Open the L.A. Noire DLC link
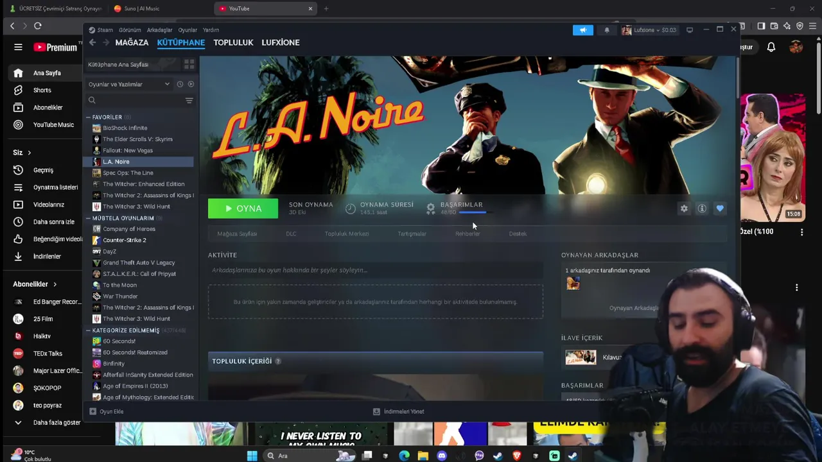 (x=291, y=234)
